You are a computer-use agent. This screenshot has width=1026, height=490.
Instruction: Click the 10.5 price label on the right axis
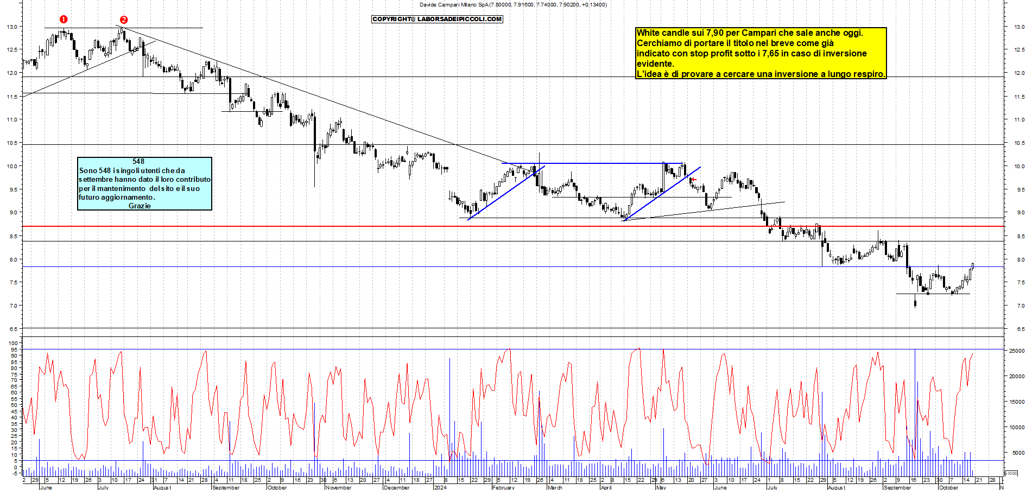click(1019, 143)
